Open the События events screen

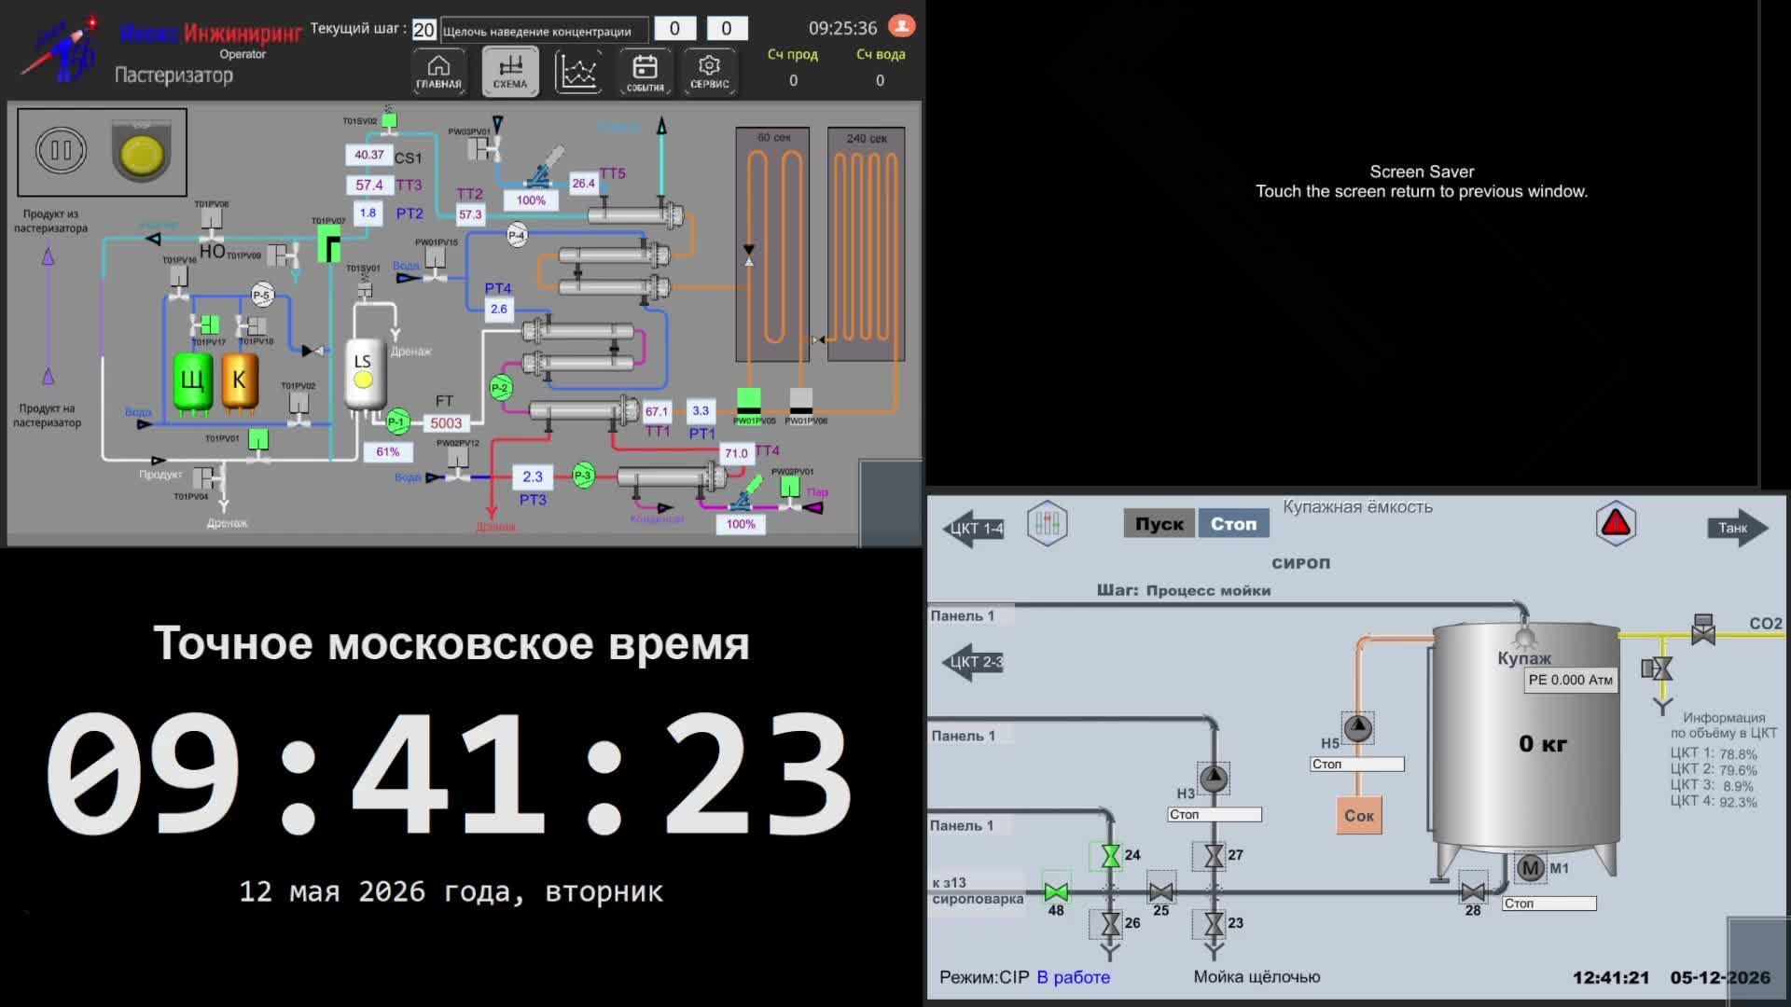click(645, 72)
